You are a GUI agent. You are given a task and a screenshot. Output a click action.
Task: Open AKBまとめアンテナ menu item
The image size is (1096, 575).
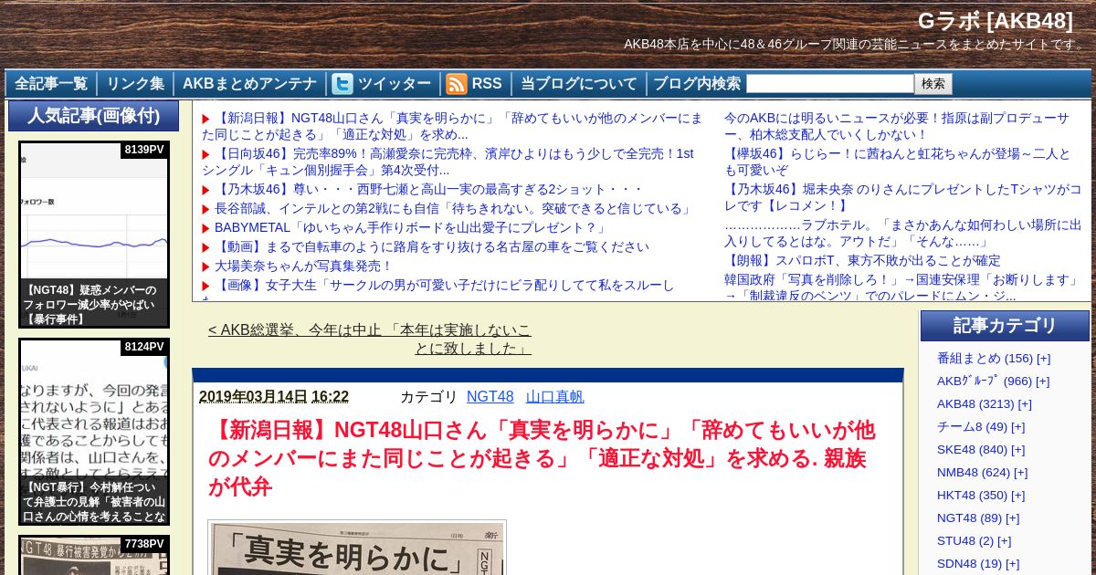tap(249, 84)
